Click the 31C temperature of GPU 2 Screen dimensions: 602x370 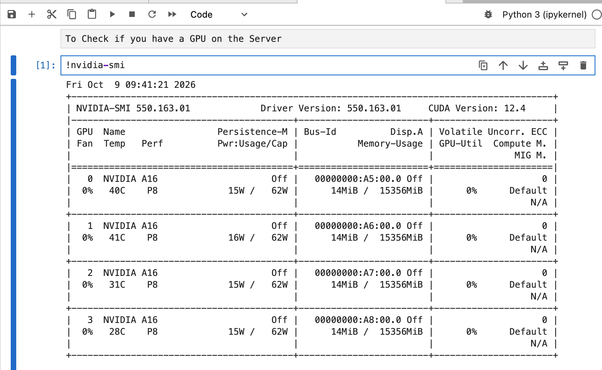coord(117,285)
